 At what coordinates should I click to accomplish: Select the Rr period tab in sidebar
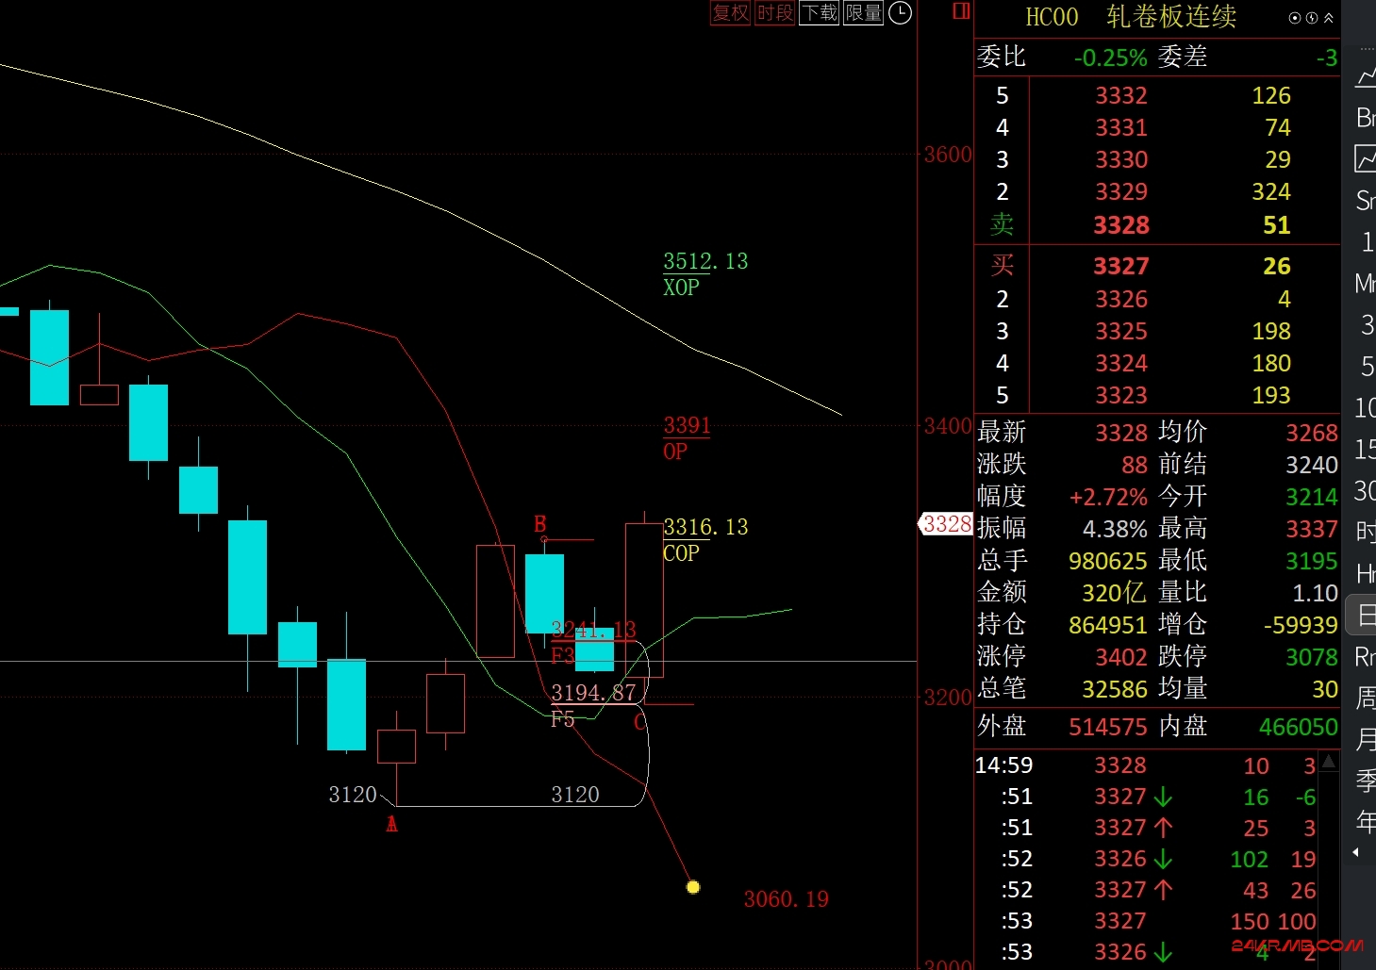pyautogui.click(x=1366, y=656)
